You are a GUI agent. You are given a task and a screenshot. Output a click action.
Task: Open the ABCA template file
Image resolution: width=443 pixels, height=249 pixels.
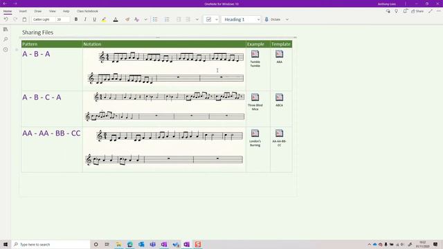tap(280, 100)
